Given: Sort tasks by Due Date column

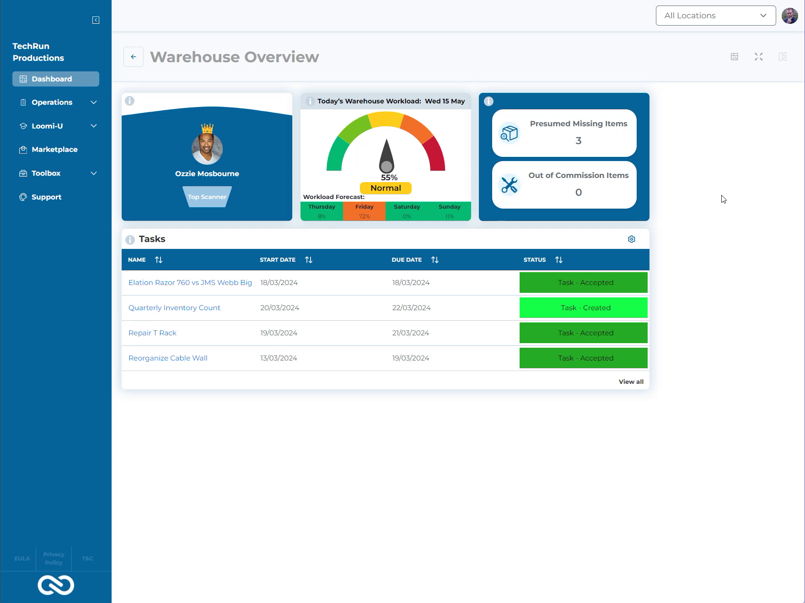Looking at the screenshot, I should click(435, 260).
